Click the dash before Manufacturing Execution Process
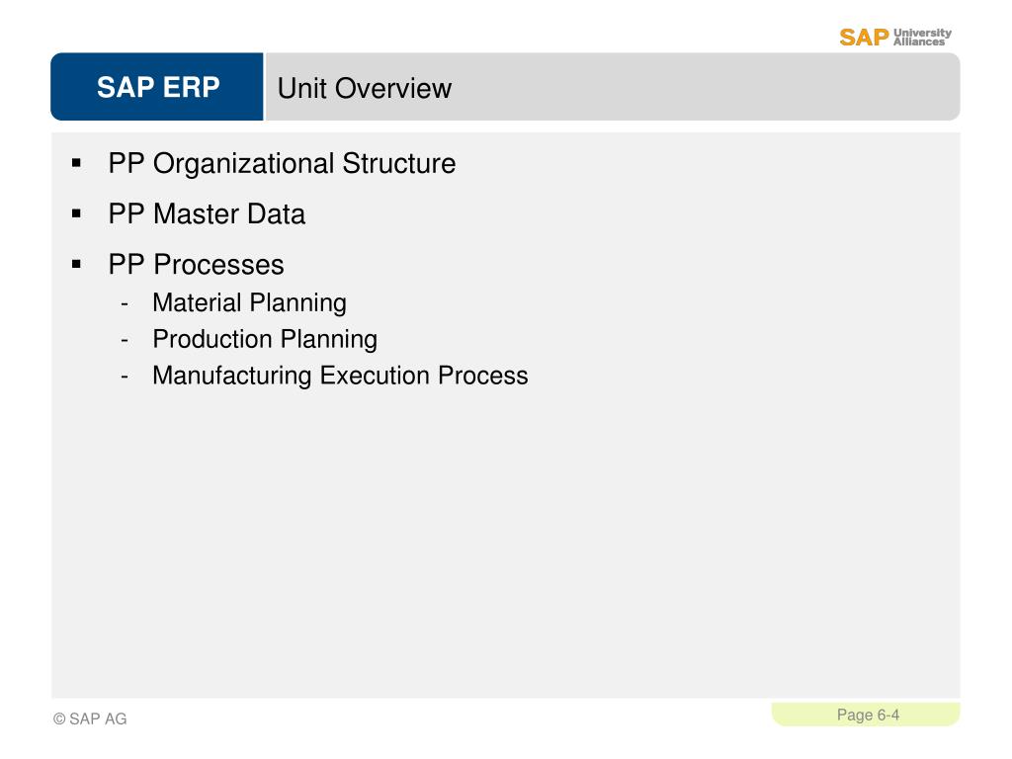Viewport: 1012px width, 759px height. [125, 377]
